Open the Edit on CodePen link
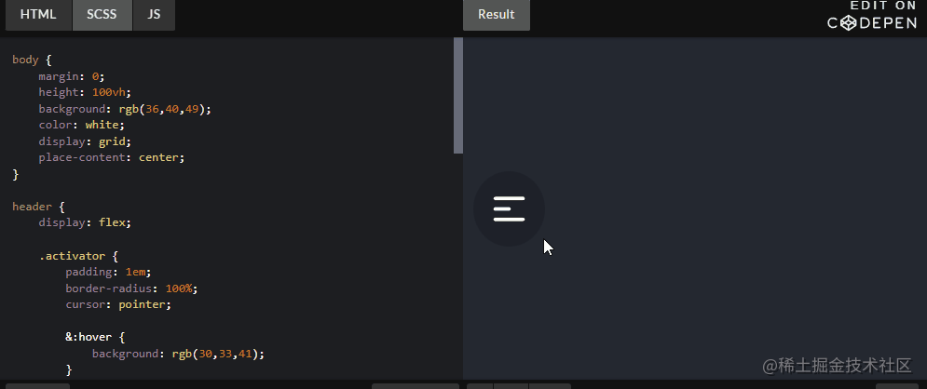Screen dimensions: 927x389 (x=872, y=15)
